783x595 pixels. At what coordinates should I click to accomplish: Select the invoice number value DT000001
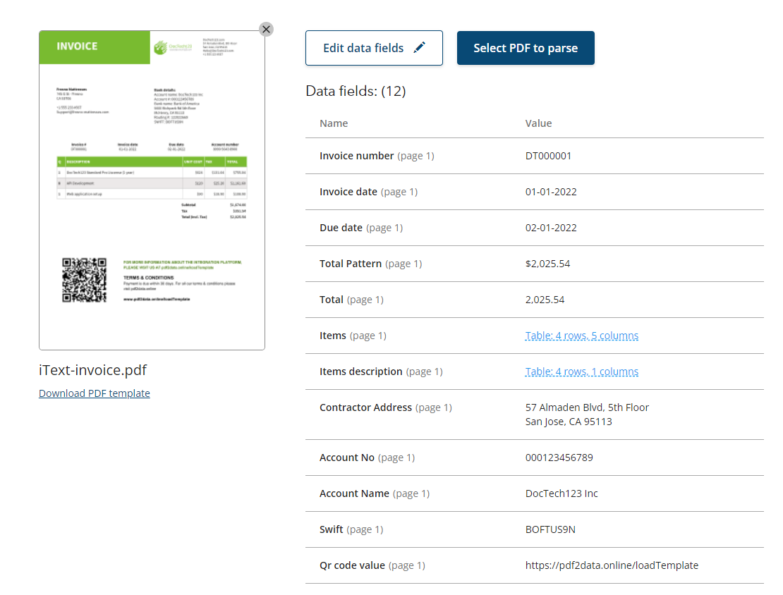tap(548, 156)
